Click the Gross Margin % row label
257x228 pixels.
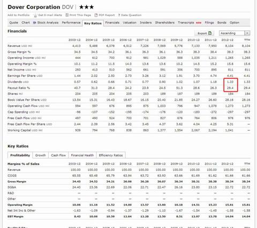19,52
